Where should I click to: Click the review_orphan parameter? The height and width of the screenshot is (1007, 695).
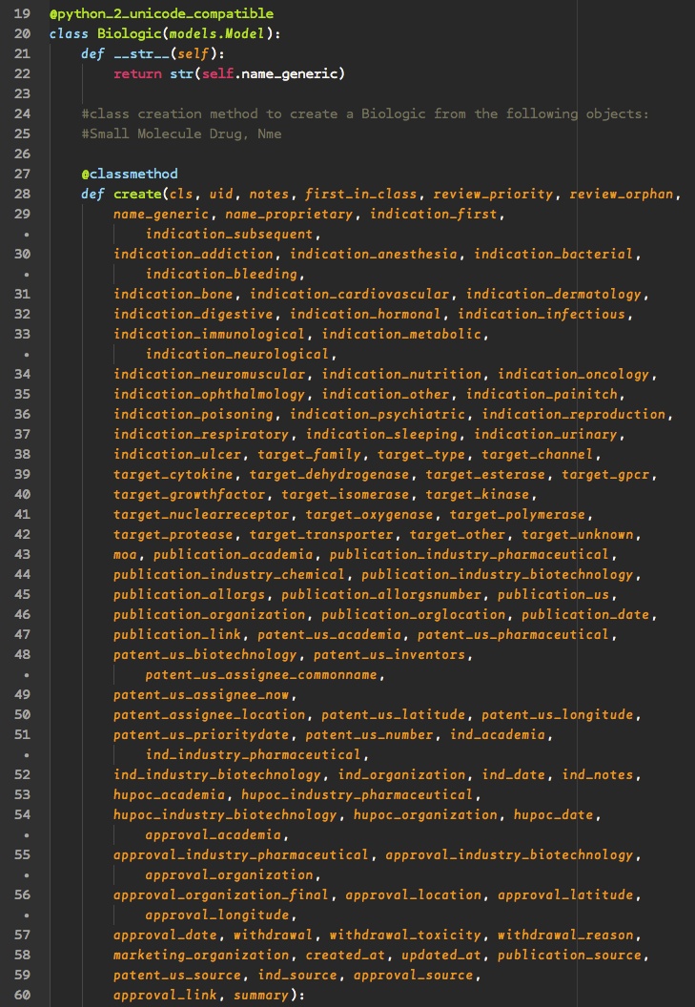click(x=622, y=194)
